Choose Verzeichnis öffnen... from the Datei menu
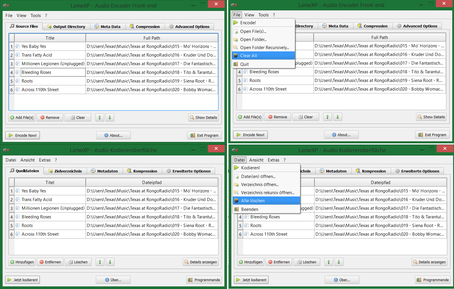Image resolution: width=454 pixels, height=289 pixels. point(260,185)
